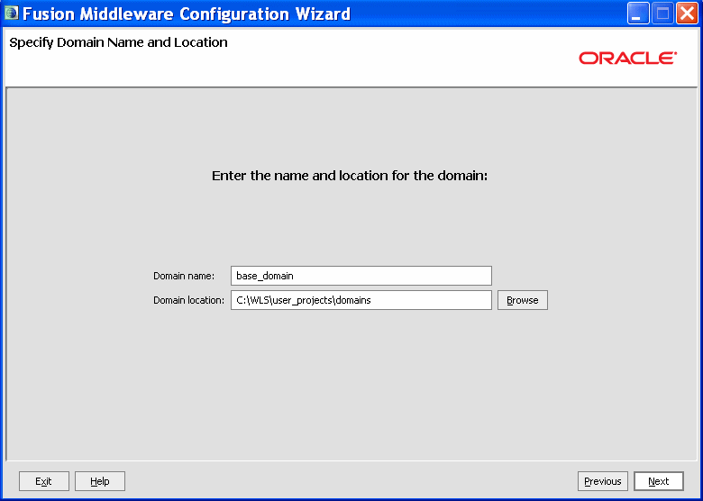703x501 pixels.
Task: Exit the configuration wizard
Action: pos(44,481)
